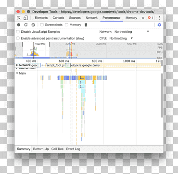178x174 pixels.
Task: Open the Event Log tab
Action: [x=73, y=149]
